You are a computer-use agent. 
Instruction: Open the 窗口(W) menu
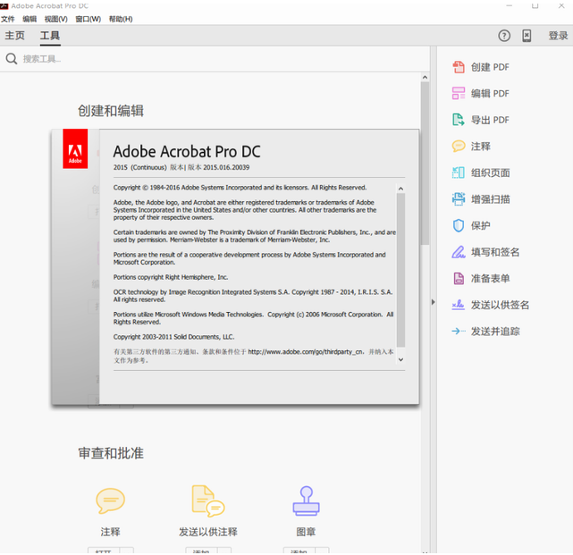click(x=88, y=19)
